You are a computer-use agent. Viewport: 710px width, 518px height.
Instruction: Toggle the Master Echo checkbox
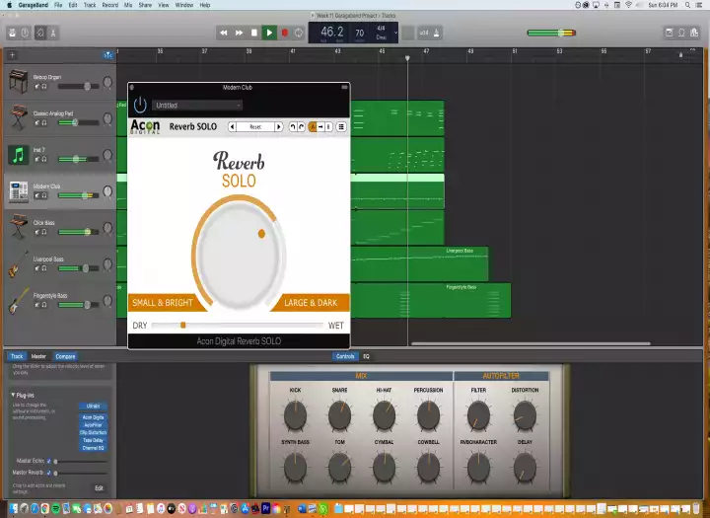(x=49, y=461)
